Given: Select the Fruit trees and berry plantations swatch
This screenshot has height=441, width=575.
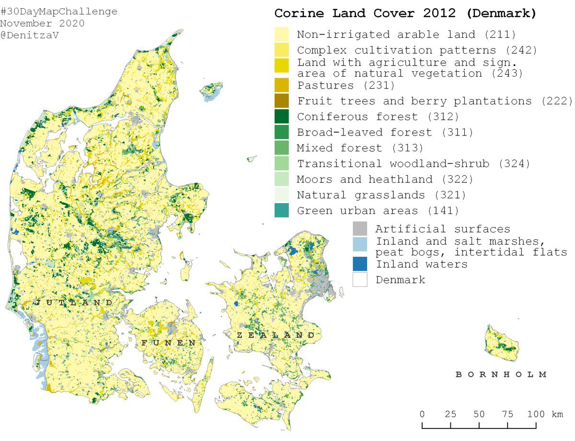Looking at the screenshot, I should pyautogui.click(x=281, y=101).
